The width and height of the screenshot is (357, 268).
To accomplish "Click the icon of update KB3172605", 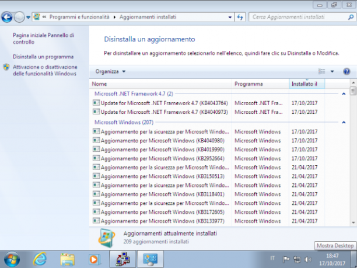I will coord(96,212).
